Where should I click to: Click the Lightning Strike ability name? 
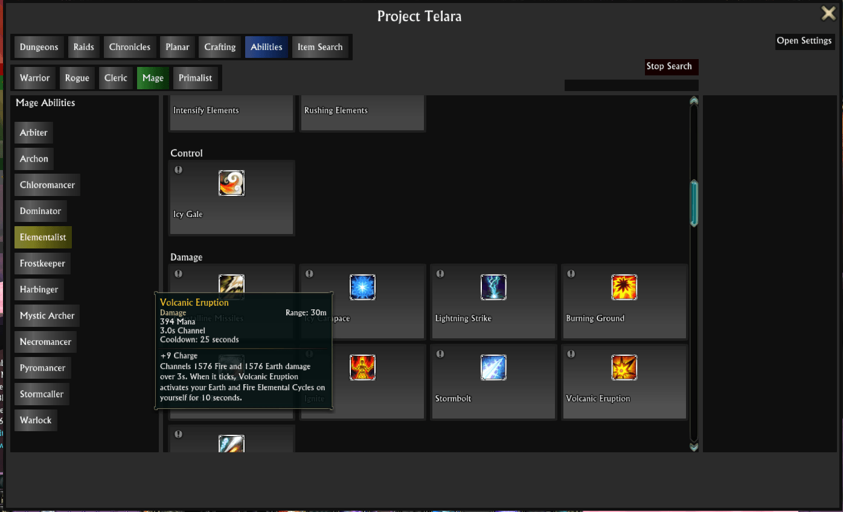(x=463, y=318)
